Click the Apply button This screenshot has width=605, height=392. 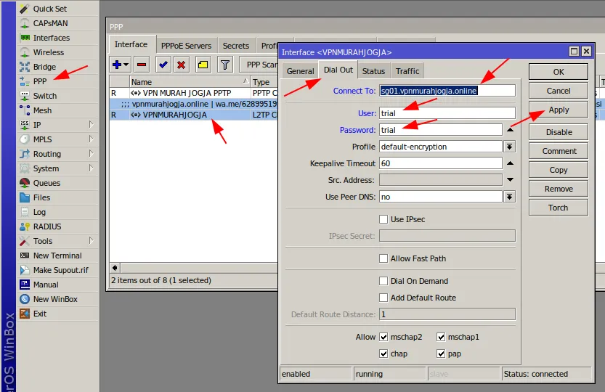559,110
